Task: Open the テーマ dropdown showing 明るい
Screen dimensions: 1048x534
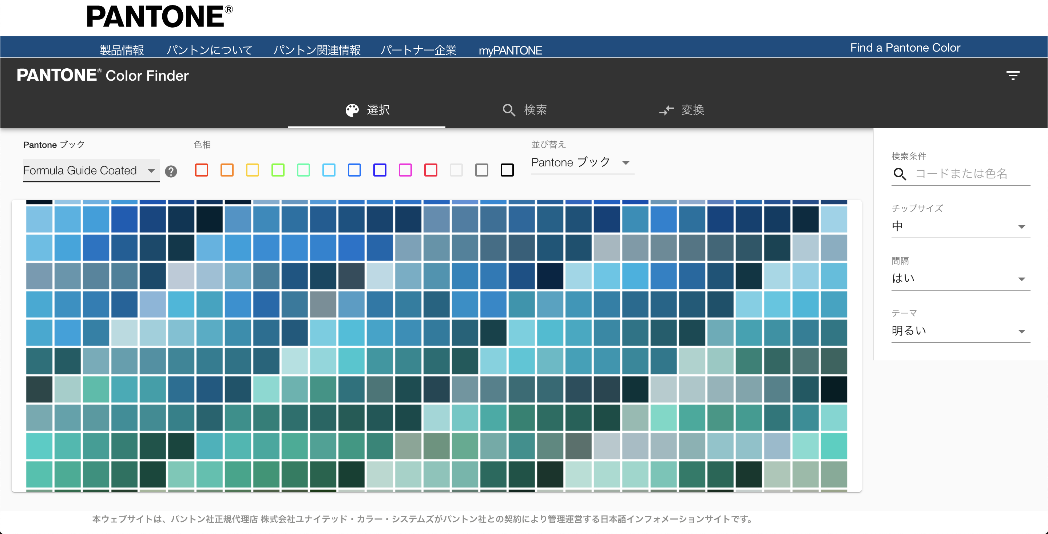Action: (960, 331)
